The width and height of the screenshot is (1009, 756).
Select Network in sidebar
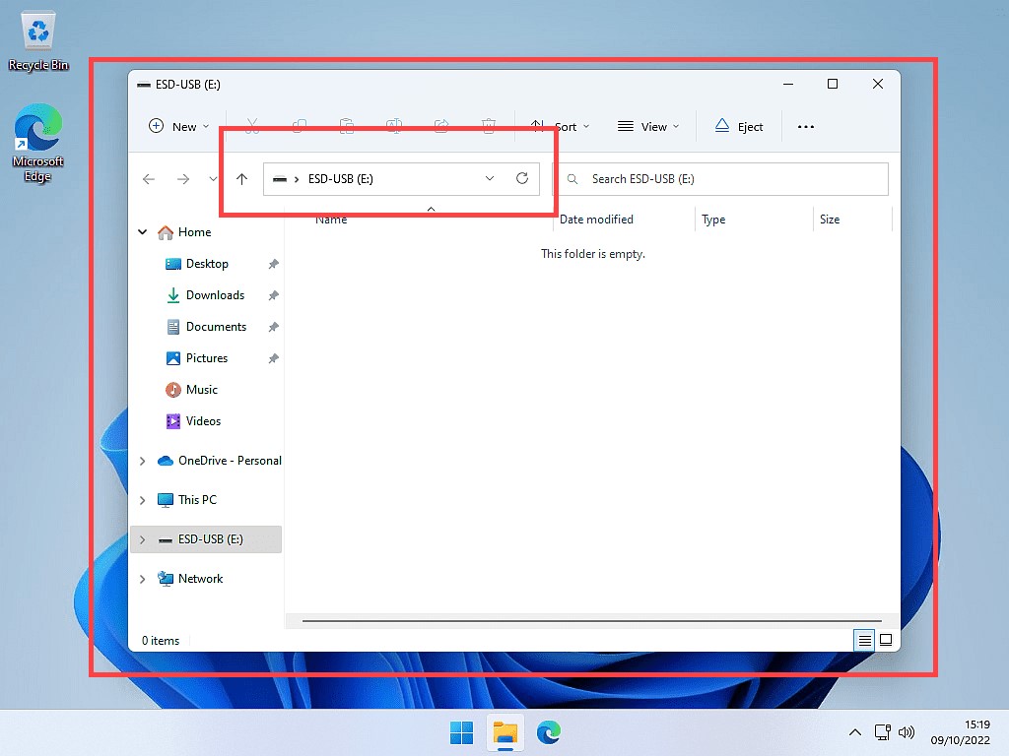point(190,579)
